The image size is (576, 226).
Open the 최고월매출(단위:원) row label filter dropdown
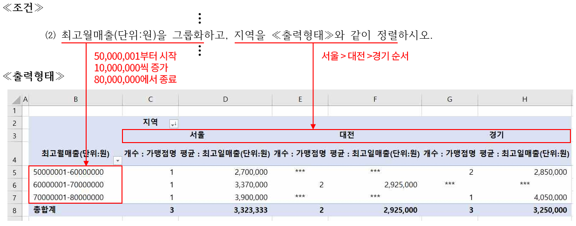pyautogui.click(x=117, y=160)
